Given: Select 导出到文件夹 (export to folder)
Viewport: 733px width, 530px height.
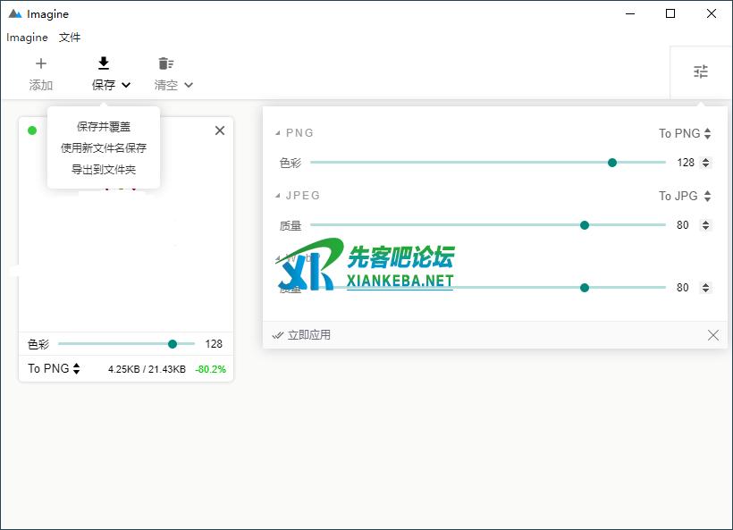Looking at the screenshot, I should click(x=104, y=170).
